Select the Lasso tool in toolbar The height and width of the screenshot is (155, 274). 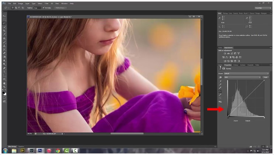point(4,24)
